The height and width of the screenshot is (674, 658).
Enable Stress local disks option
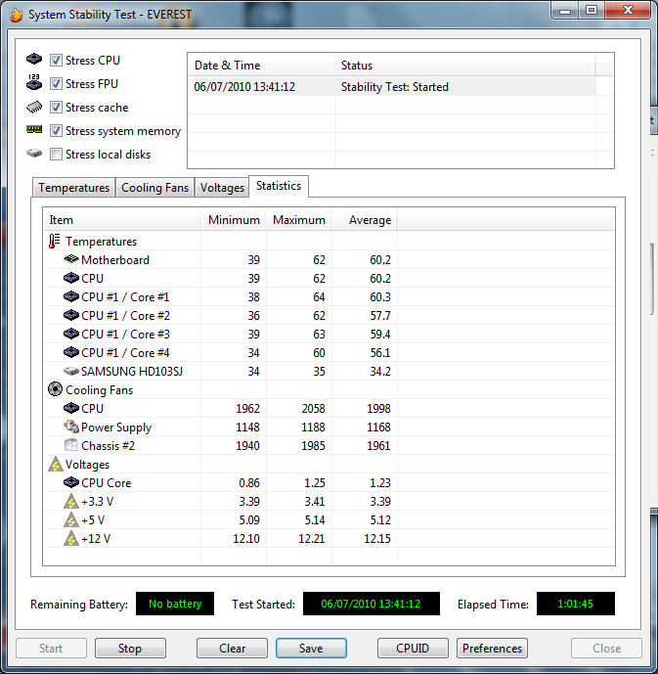57,155
